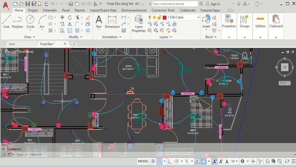Screen dimensions: 296x167
Task: Click the MODEL space button
Action: point(143,161)
